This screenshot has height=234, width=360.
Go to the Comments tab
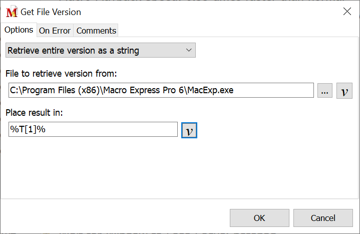click(96, 31)
